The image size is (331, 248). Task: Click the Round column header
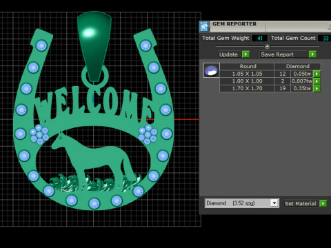point(248,66)
